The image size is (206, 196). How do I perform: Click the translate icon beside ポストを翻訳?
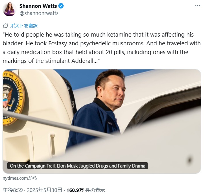(6, 26)
